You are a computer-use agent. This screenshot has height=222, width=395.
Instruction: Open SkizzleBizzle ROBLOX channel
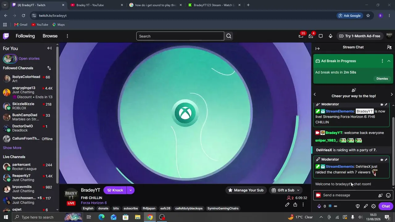pos(28,106)
